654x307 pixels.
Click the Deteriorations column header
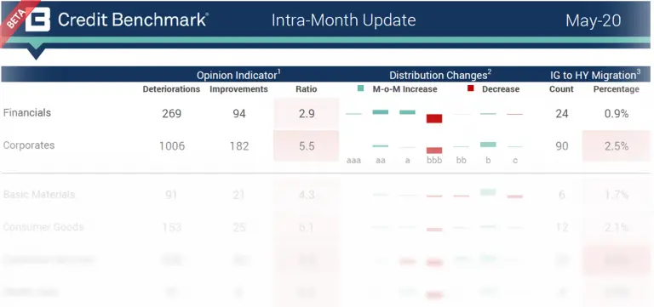[x=171, y=89]
